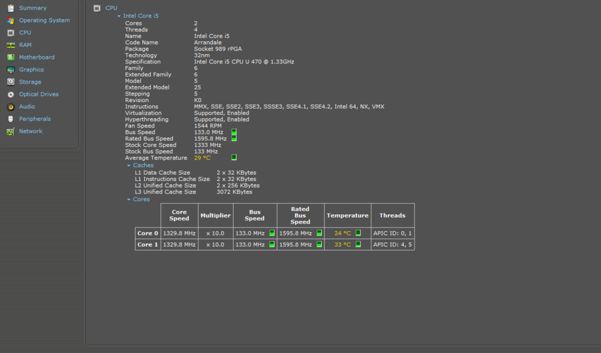The height and width of the screenshot is (353, 601).
Task: Click green graph icon beside Average Temperature
Action: (234, 157)
